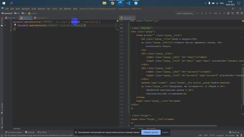
Task: Open the Tools menu
Action: 55,9
